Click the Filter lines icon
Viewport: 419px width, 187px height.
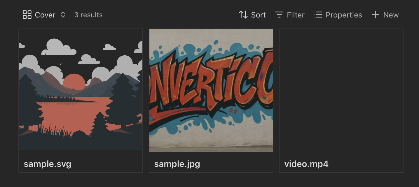pyautogui.click(x=279, y=15)
